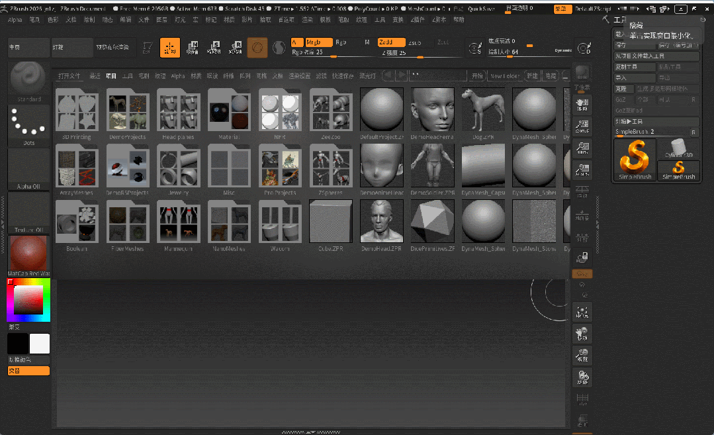Click the New Folder button
The width and height of the screenshot is (714, 435).
[504, 76]
